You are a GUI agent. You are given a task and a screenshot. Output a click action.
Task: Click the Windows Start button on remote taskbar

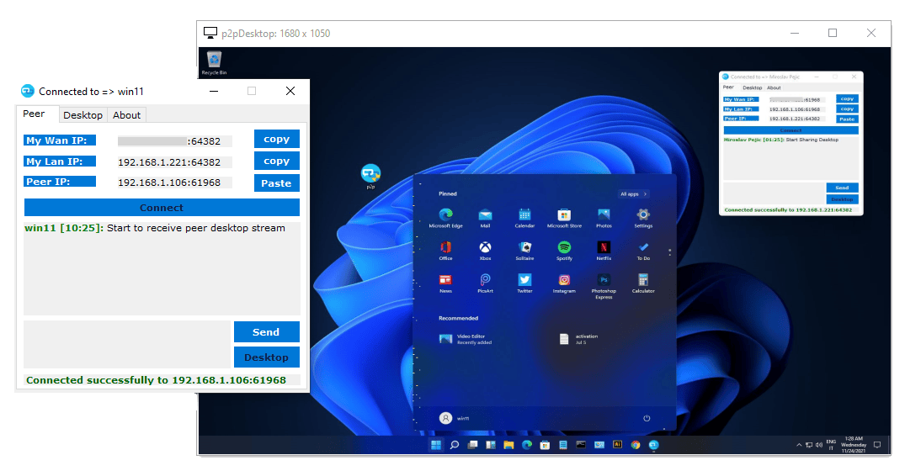(x=436, y=445)
